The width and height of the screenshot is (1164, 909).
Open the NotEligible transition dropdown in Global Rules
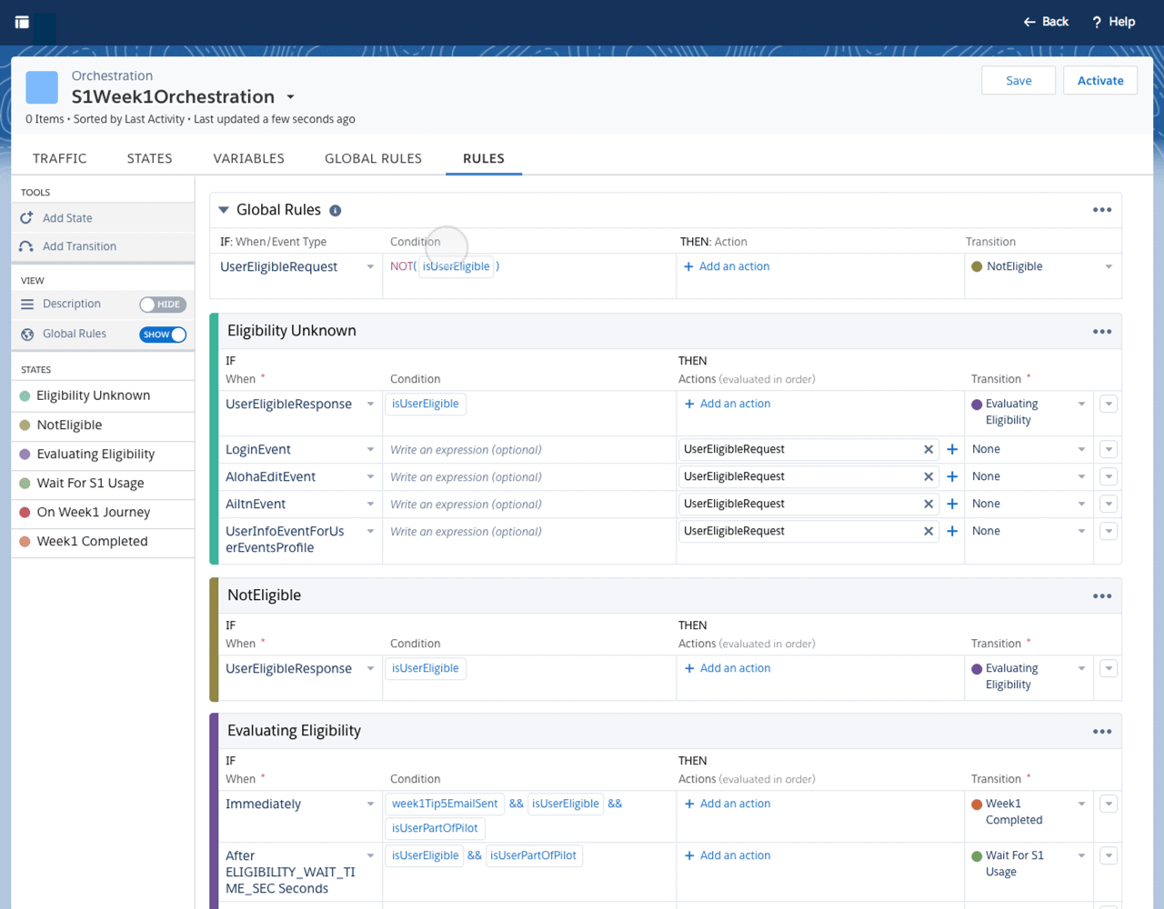click(1109, 267)
